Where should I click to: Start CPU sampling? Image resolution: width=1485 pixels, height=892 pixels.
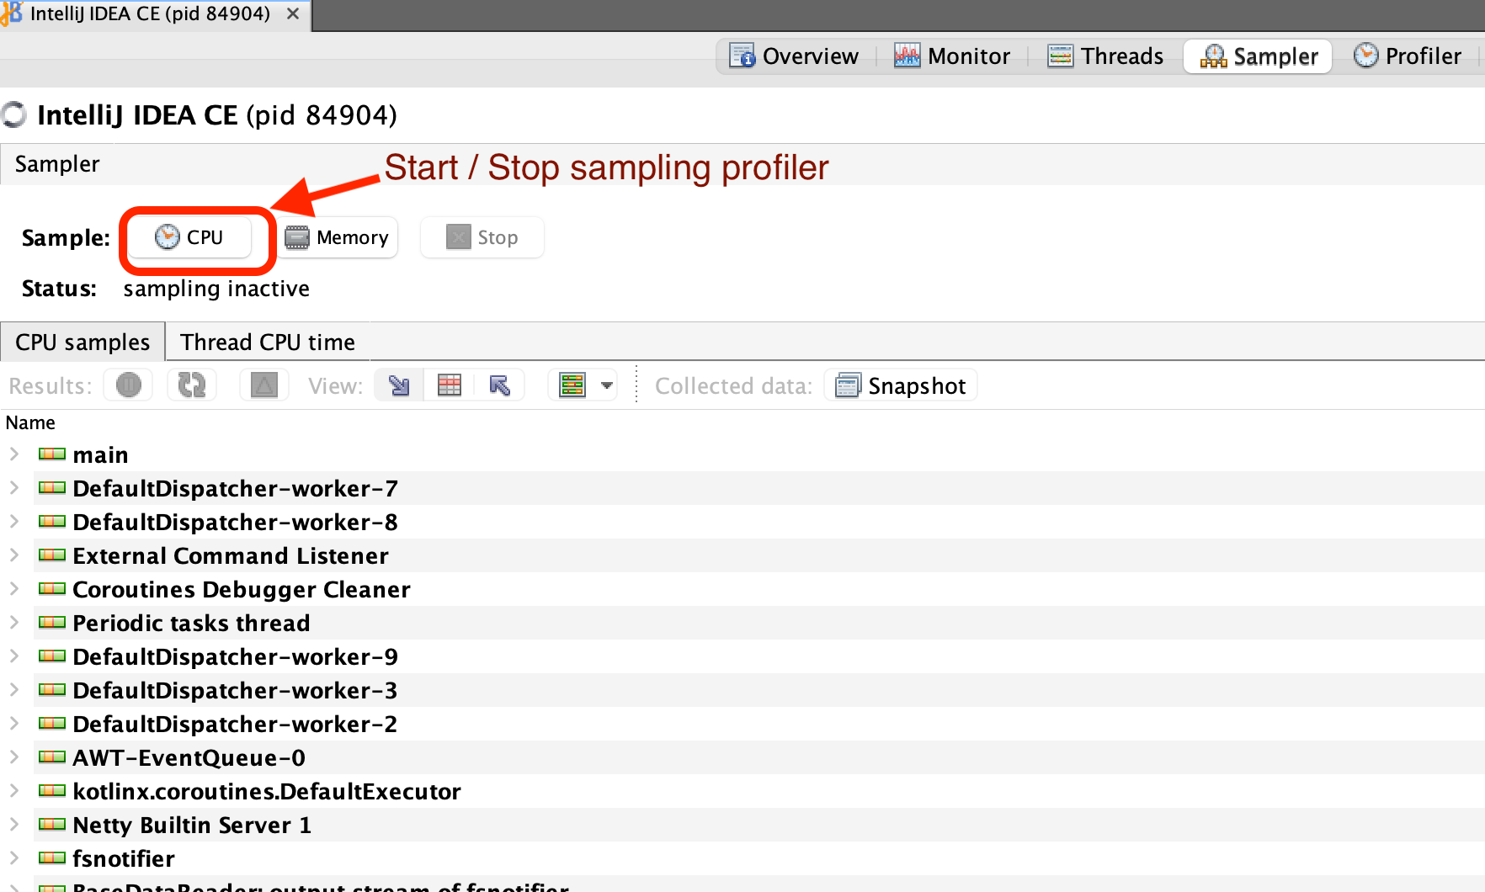pyautogui.click(x=190, y=237)
